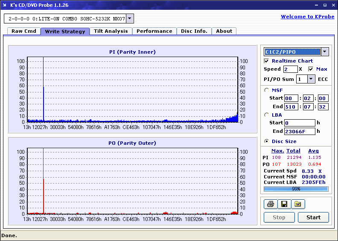Expand the PI/PO Sum dropdown

tap(311, 79)
